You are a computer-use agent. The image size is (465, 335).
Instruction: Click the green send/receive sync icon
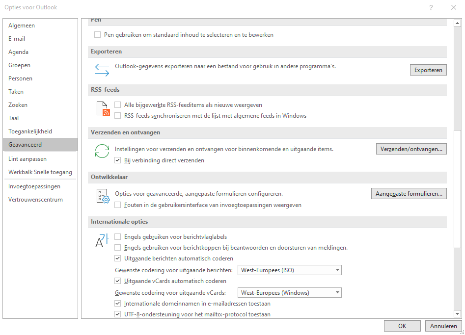102,152
